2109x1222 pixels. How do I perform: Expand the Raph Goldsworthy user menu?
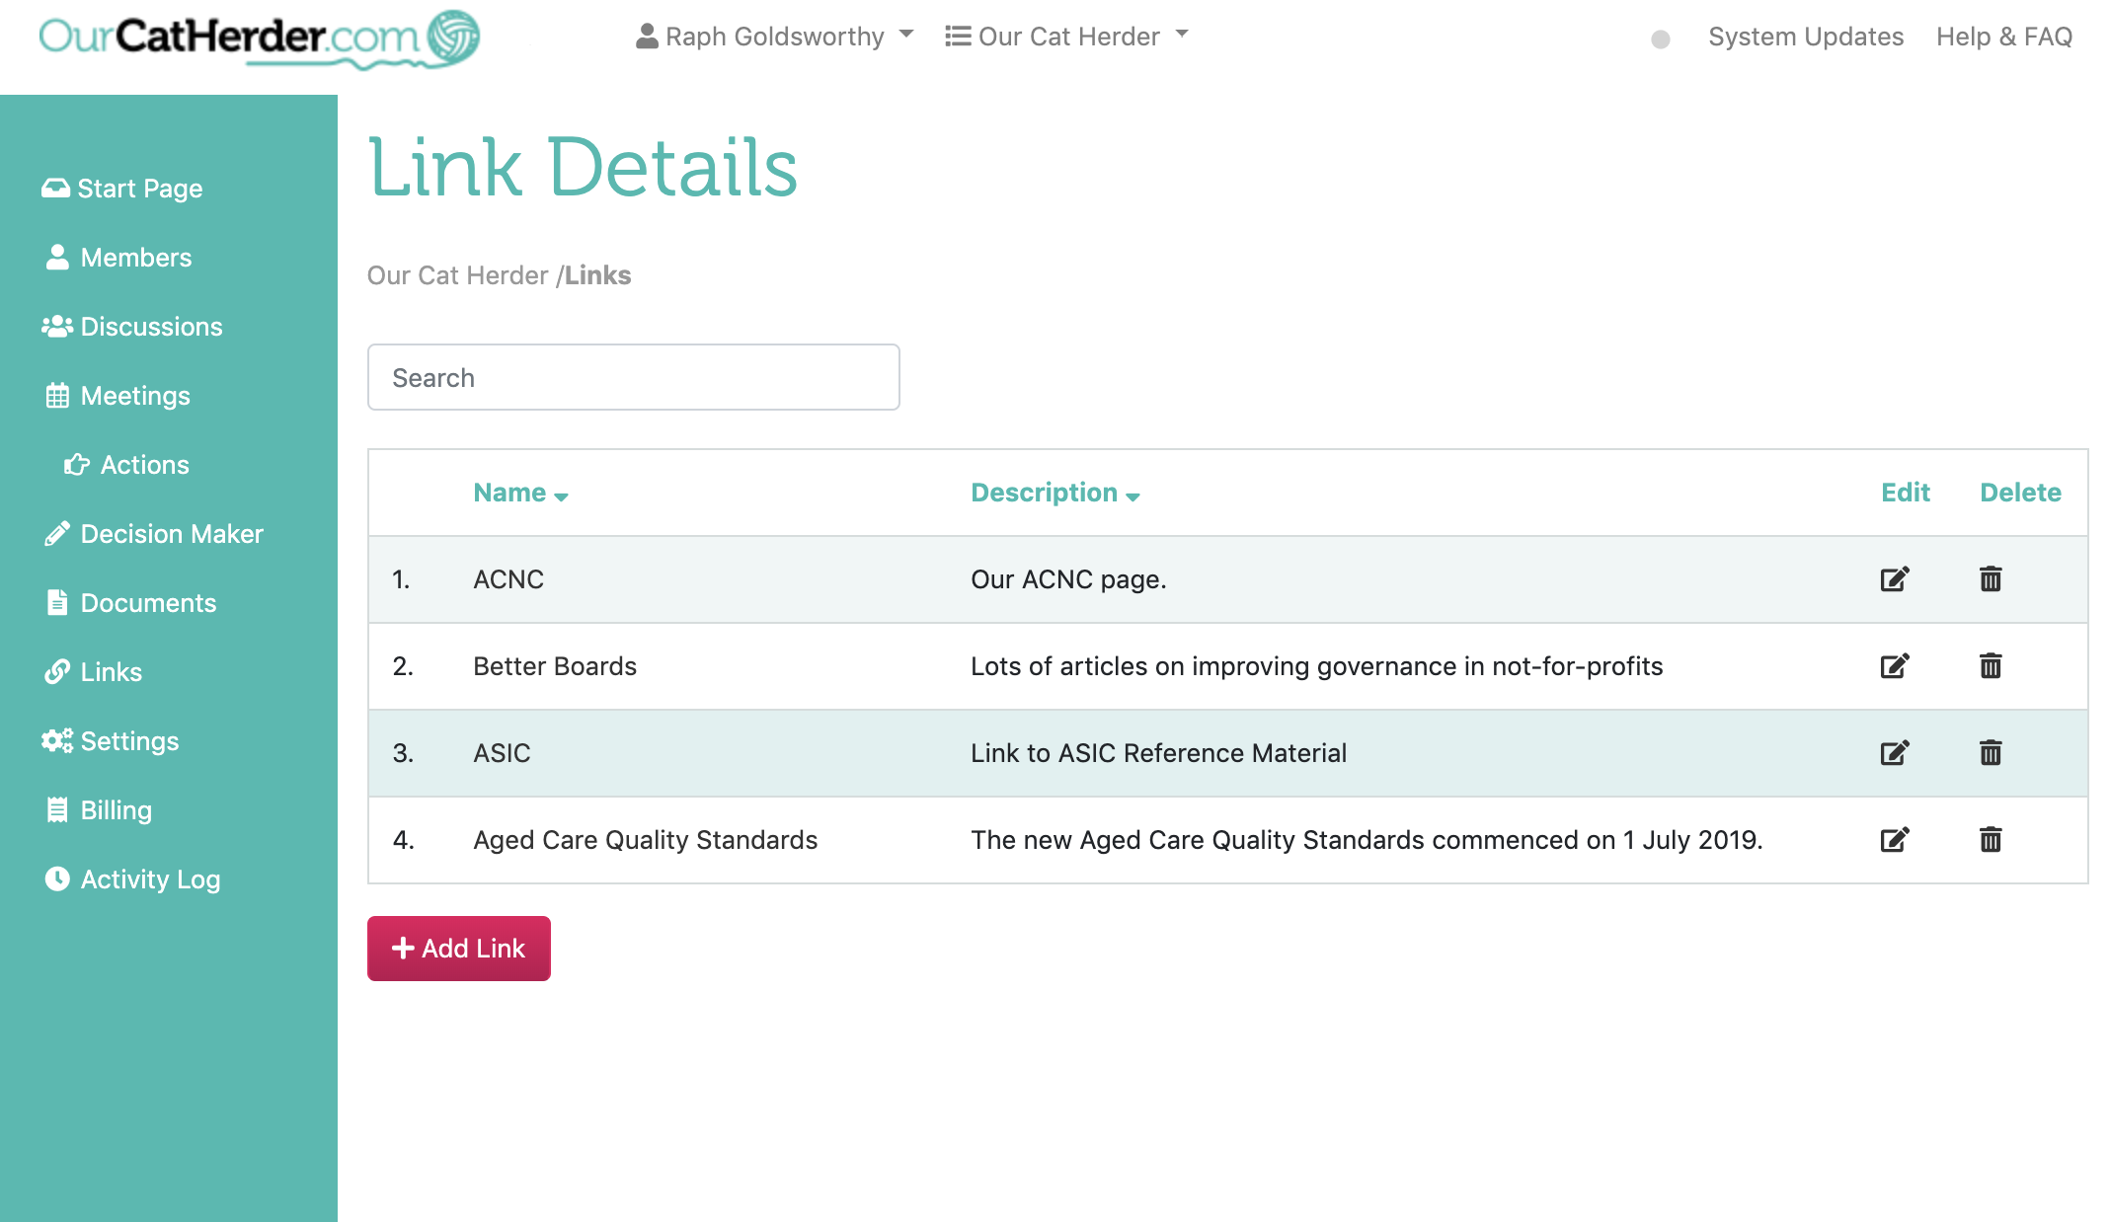point(775,36)
